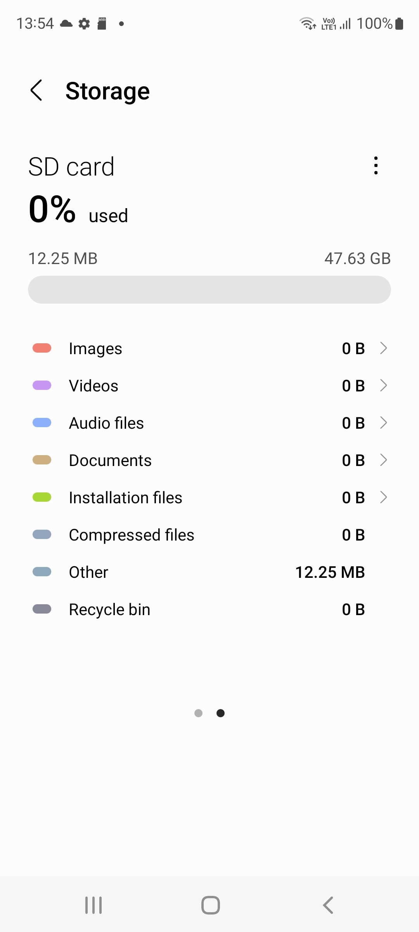
Task: Tap the battery icon in status bar
Action: point(399,24)
